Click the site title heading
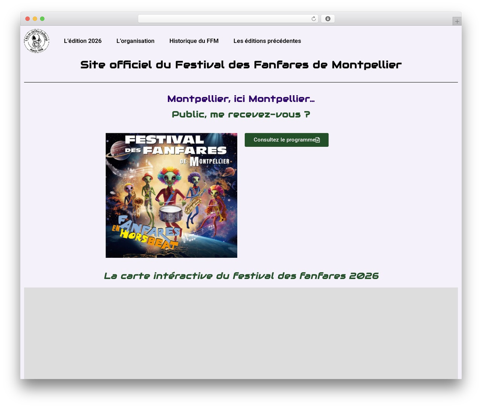This screenshot has height=408, width=482. point(241,65)
